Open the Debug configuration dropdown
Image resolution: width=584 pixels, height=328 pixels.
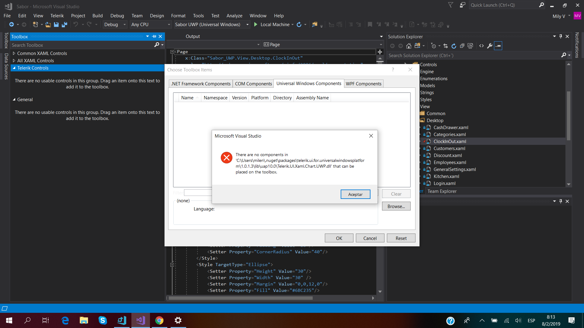click(124, 25)
